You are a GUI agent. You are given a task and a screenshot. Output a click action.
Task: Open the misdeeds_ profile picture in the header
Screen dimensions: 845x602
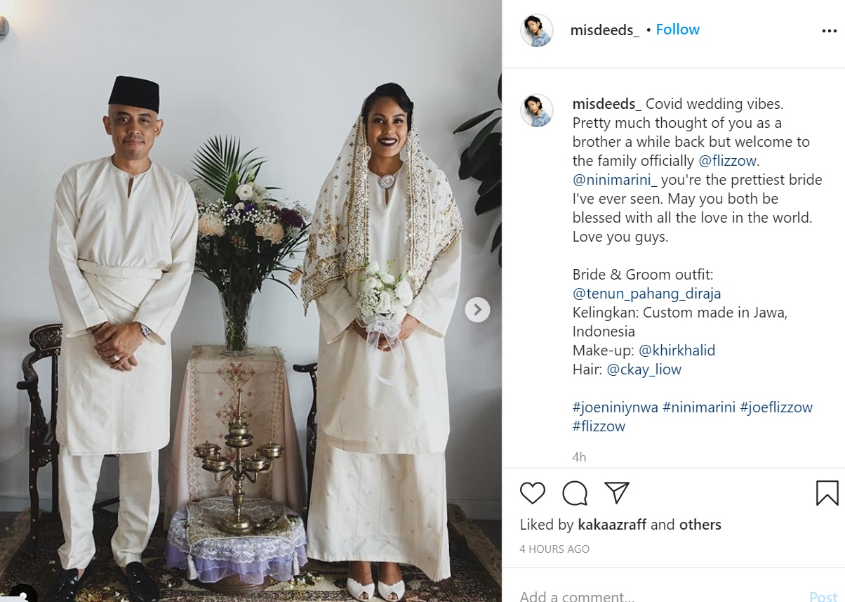(x=537, y=30)
